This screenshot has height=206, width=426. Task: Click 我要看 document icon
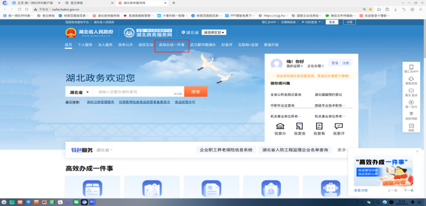coord(319,126)
